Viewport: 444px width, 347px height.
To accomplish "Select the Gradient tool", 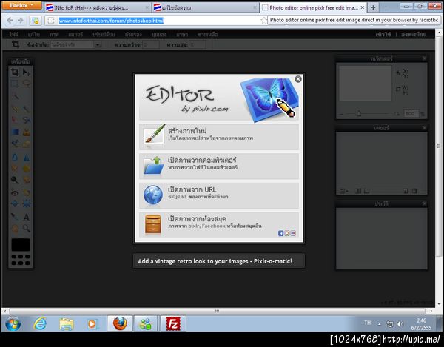I will 15,132.
